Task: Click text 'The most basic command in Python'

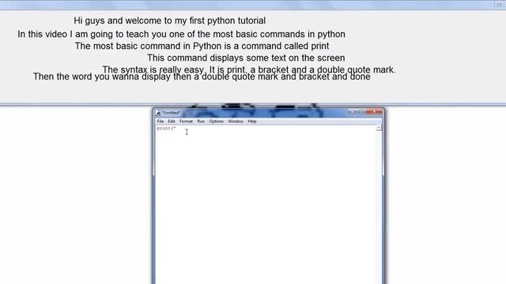Action: [149, 46]
